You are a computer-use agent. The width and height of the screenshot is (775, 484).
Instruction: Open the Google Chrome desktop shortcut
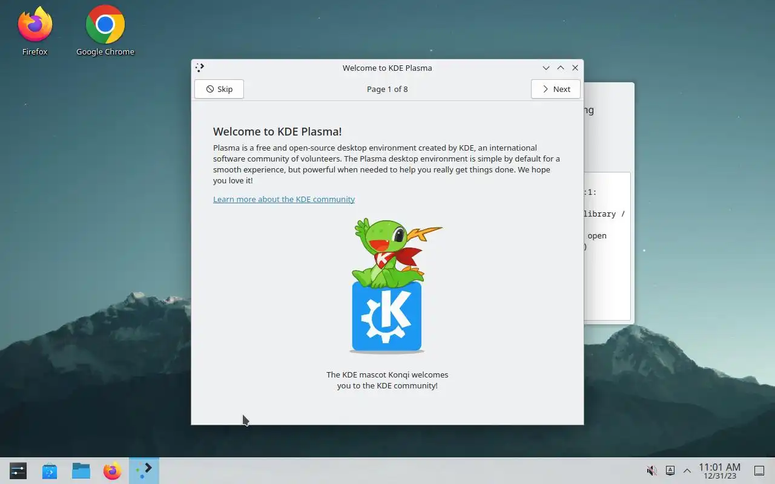(105, 31)
